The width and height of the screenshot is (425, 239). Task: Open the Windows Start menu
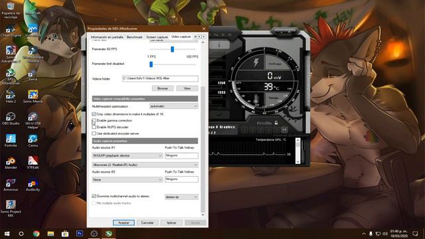(7, 234)
